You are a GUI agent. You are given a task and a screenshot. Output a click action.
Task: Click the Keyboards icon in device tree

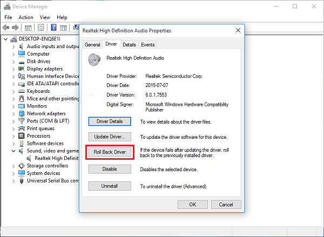click(x=22, y=91)
